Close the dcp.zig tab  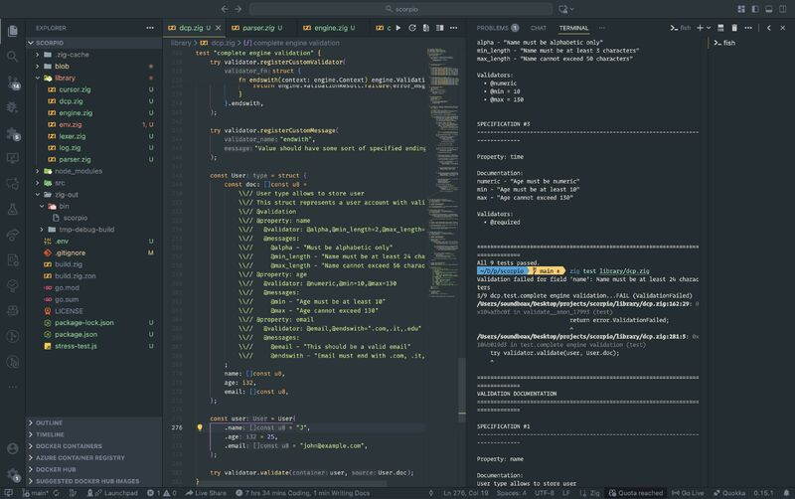pyautogui.click(x=219, y=28)
